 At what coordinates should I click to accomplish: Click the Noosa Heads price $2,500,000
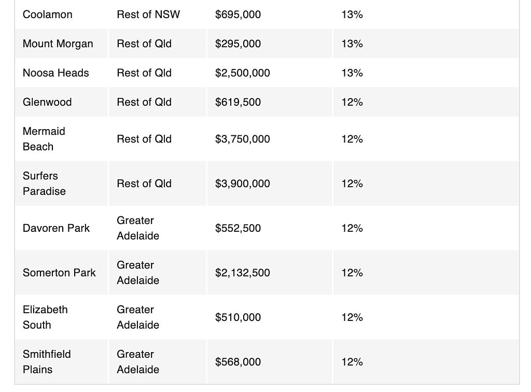(243, 73)
